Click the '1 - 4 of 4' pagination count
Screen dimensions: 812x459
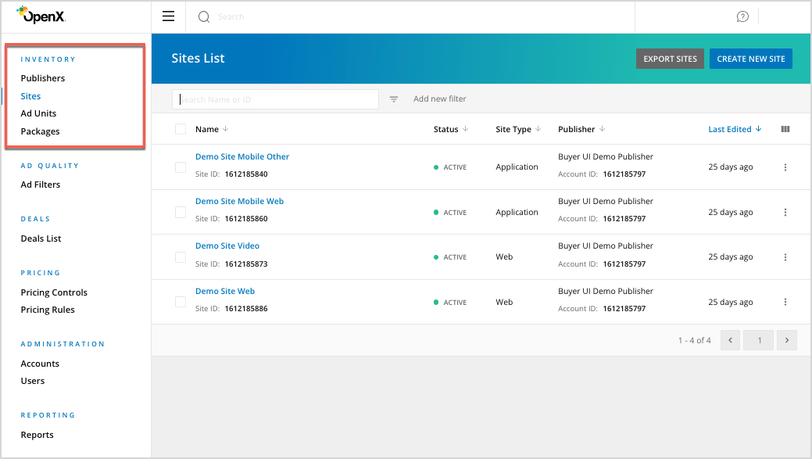point(695,340)
